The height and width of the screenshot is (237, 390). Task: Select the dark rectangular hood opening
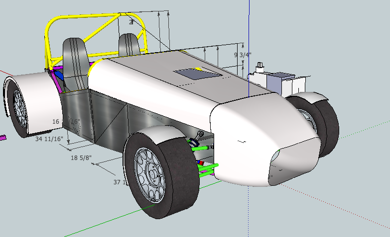(x=197, y=74)
